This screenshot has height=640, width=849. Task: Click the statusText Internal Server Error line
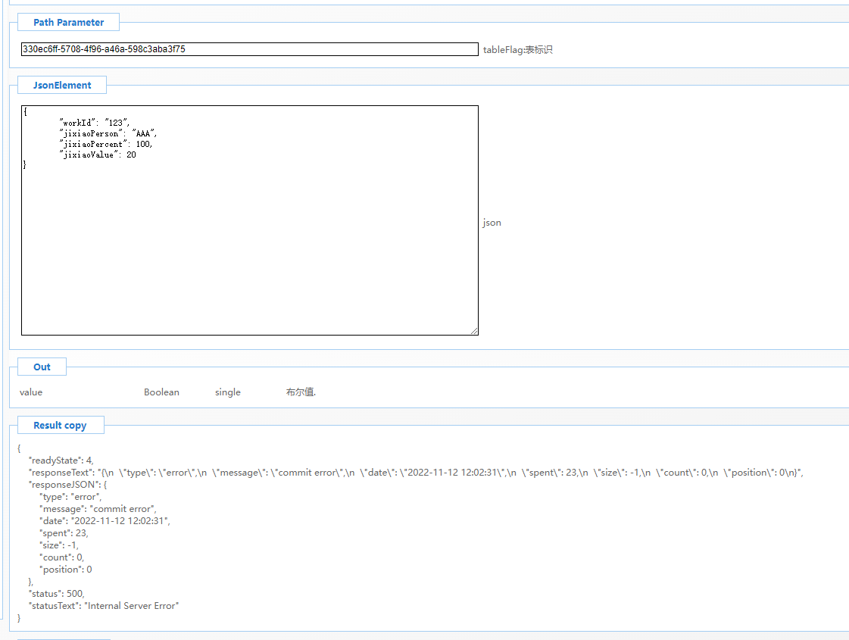tap(104, 606)
